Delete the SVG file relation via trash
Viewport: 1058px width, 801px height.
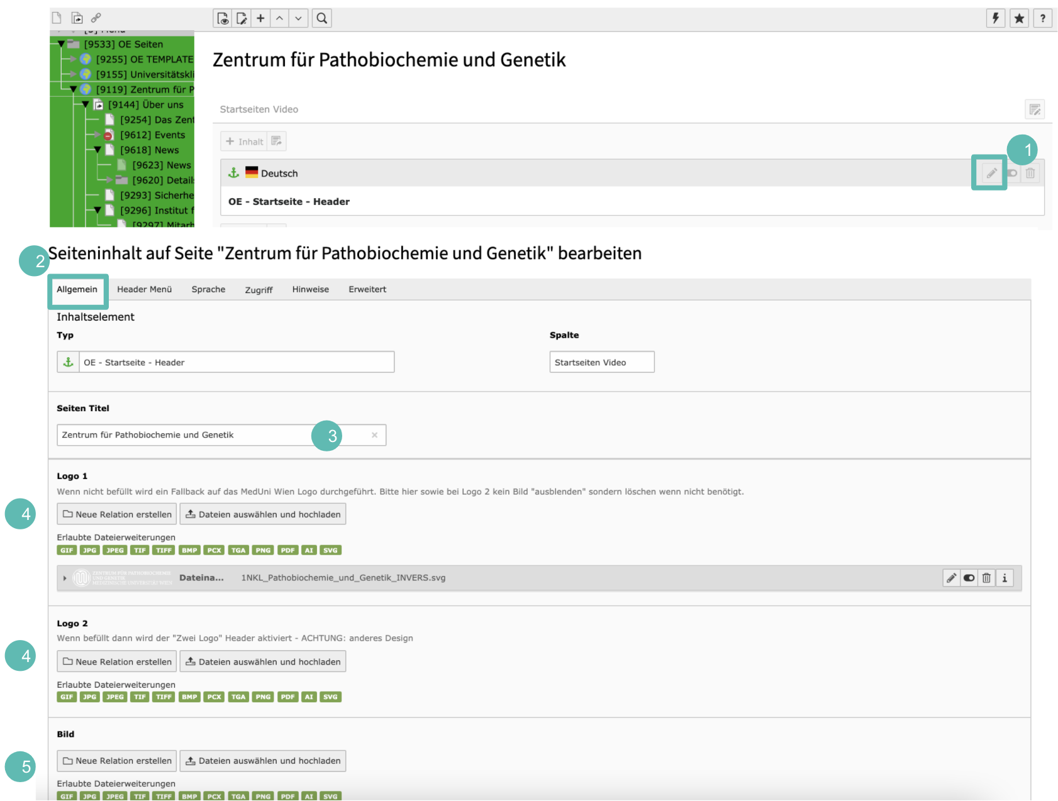point(987,578)
